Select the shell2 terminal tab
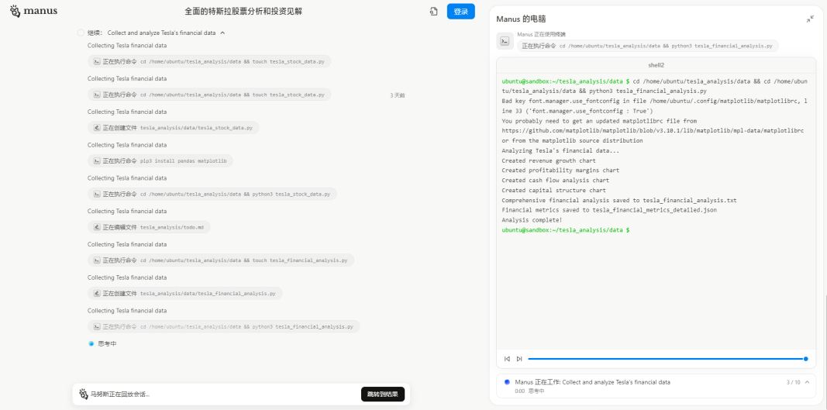This screenshot has height=410, width=827. pos(656,65)
